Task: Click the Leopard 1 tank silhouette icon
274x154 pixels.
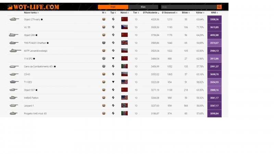Action: [x=14, y=106]
